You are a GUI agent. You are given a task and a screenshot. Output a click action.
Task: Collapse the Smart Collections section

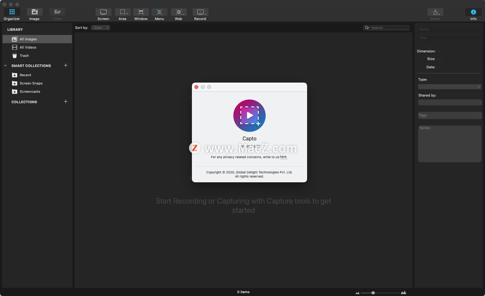5,66
